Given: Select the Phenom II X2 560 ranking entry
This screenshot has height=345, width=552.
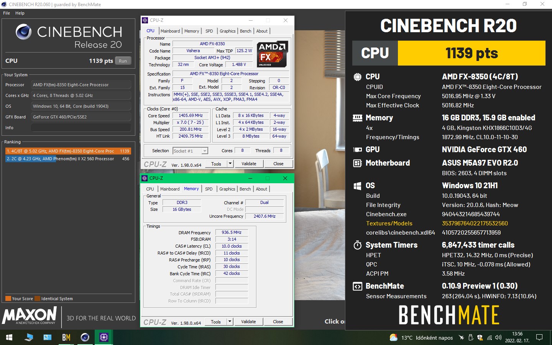Looking at the screenshot, I should 68,159.
